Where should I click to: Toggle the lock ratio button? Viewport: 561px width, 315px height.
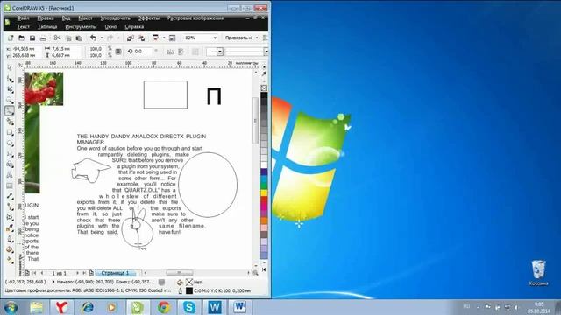tap(118, 52)
